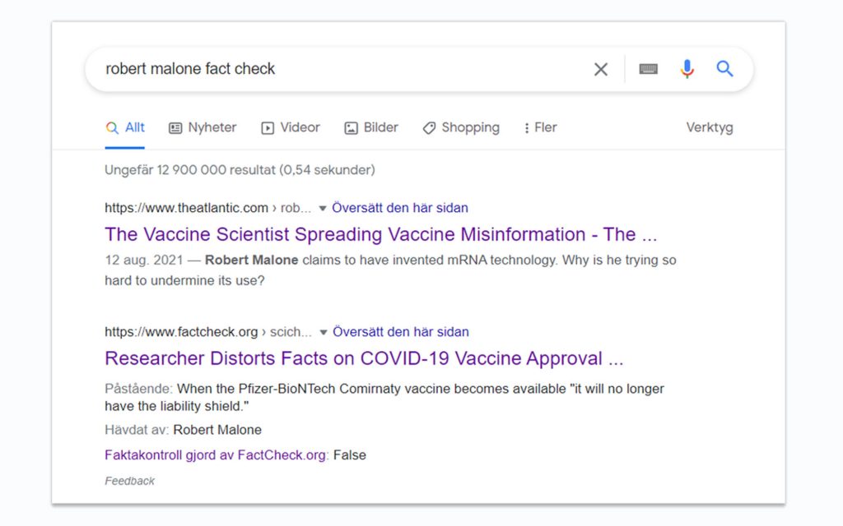
Task: Open the Verktyg search tools
Action: click(x=709, y=127)
